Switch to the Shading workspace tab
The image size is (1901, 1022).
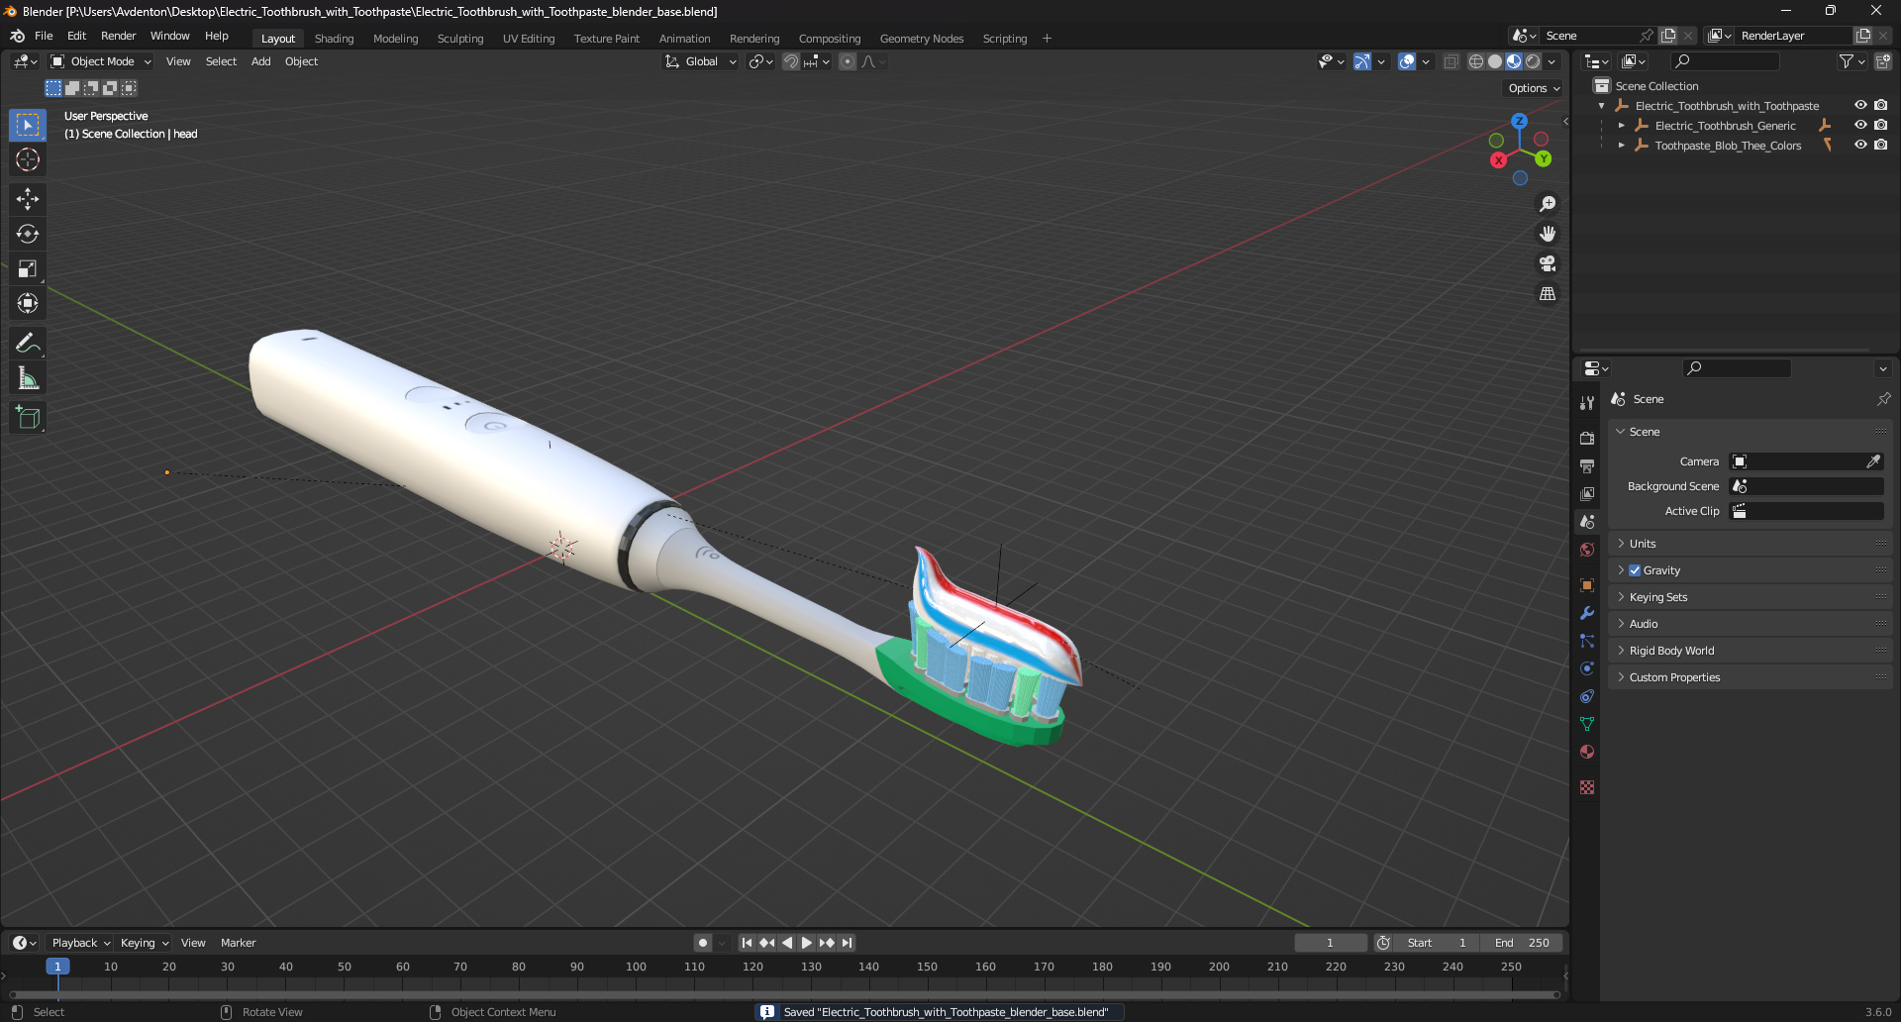(334, 39)
